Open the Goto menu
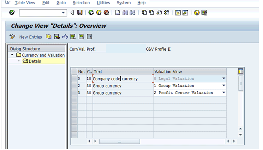This screenshot has height=150, width=263. pos(61,3)
